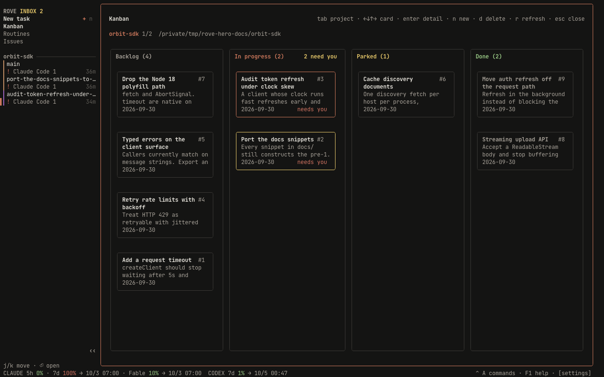The height and width of the screenshot is (377, 604).
Task: Select the orbit-sdk project tab in Kanban
Action: 124,34
